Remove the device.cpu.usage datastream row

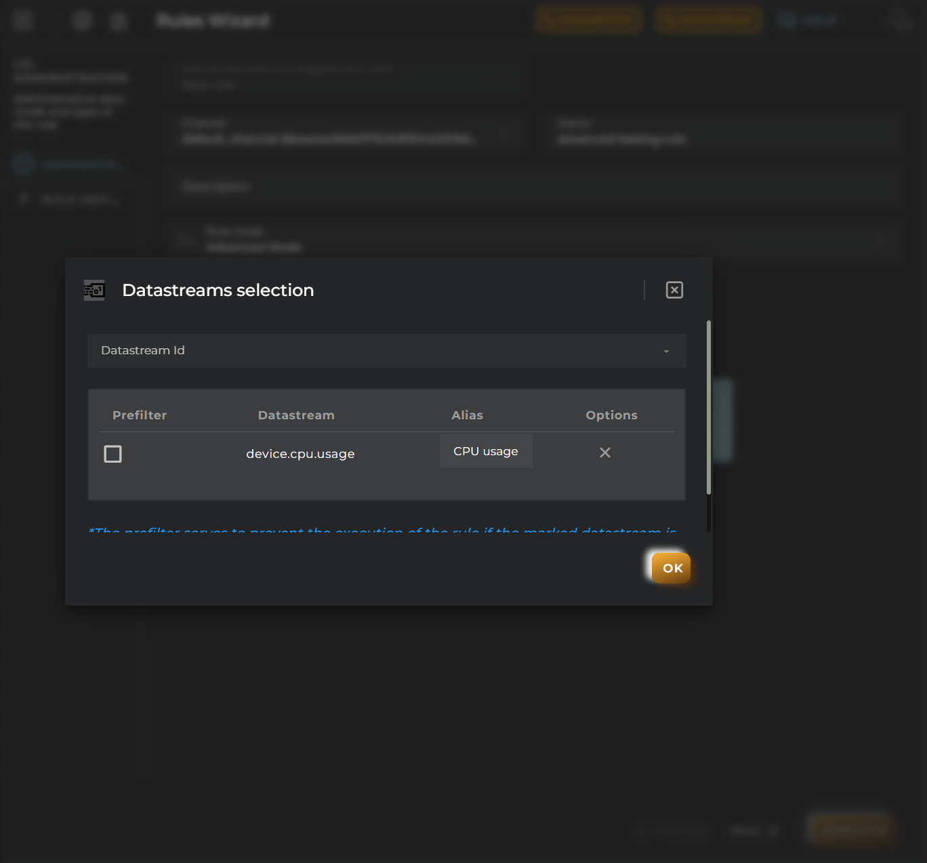[605, 452]
